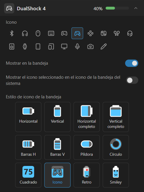Choose the speaker device icon
Screen dimensions: 144x192
[x=12, y=47]
